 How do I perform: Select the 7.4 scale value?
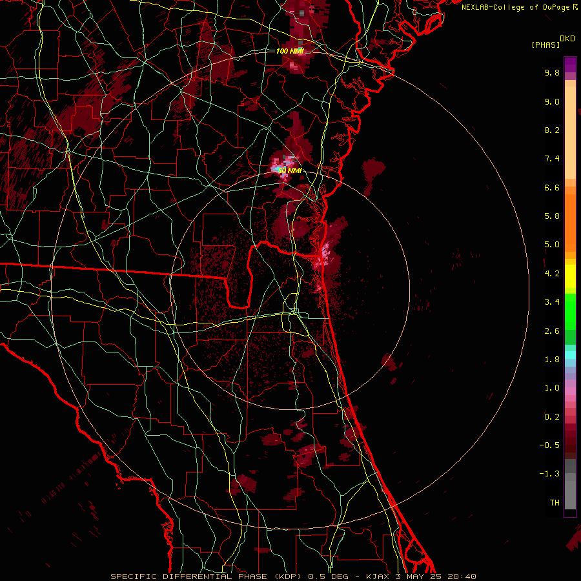tap(552, 159)
